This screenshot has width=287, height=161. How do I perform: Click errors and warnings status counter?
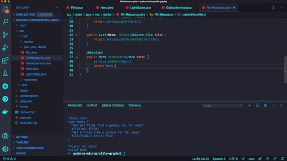click(x=9, y=159)
